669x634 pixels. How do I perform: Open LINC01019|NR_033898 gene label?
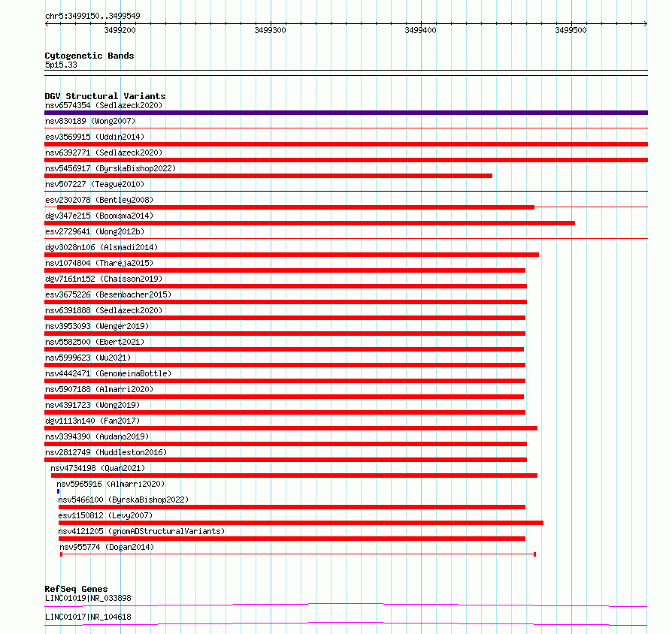pos(88,598)
